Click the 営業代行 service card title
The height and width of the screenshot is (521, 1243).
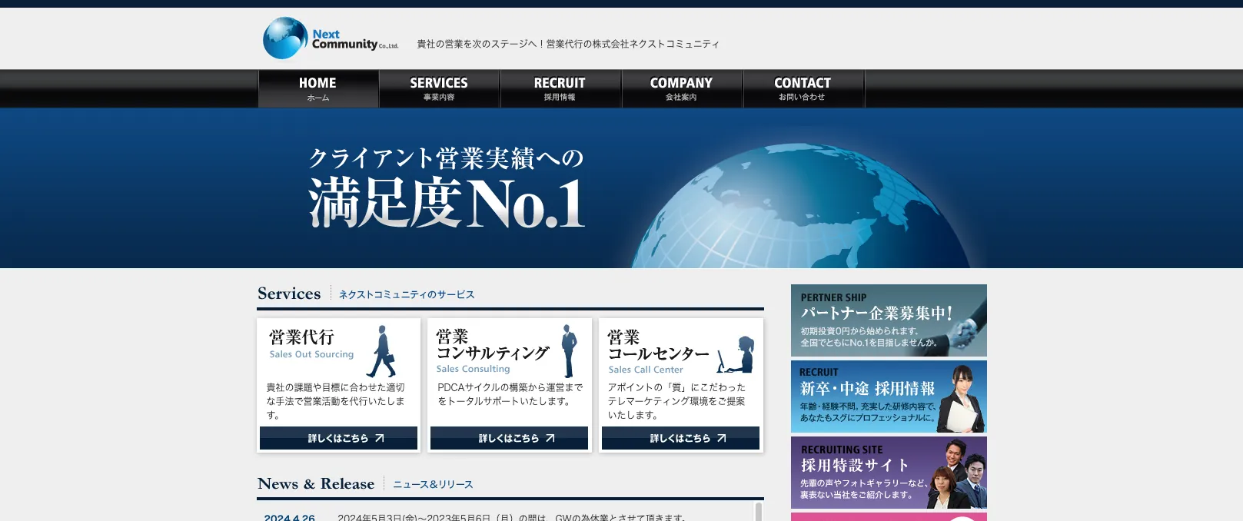point(301,337)
